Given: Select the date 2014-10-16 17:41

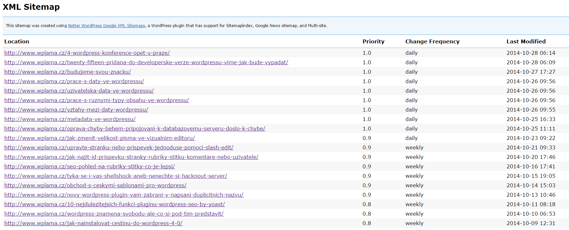Looking at the screenshot, I should pyautogui.click(x=531, y=166).
